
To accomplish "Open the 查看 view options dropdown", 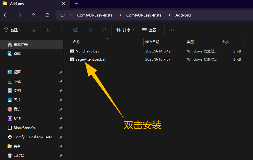I will [x=151, y=30].
